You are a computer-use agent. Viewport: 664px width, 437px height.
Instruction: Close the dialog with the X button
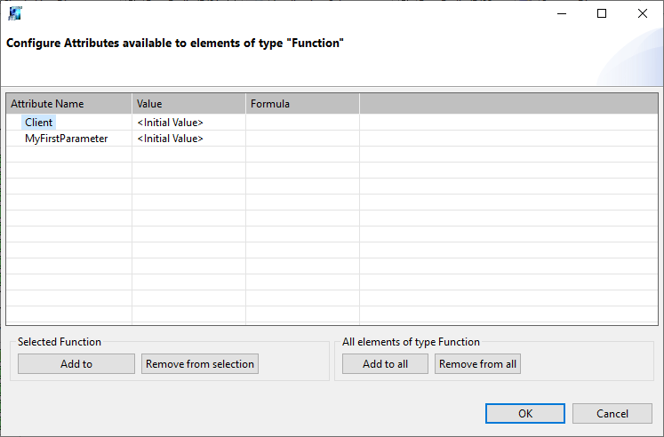click(643, 13)
